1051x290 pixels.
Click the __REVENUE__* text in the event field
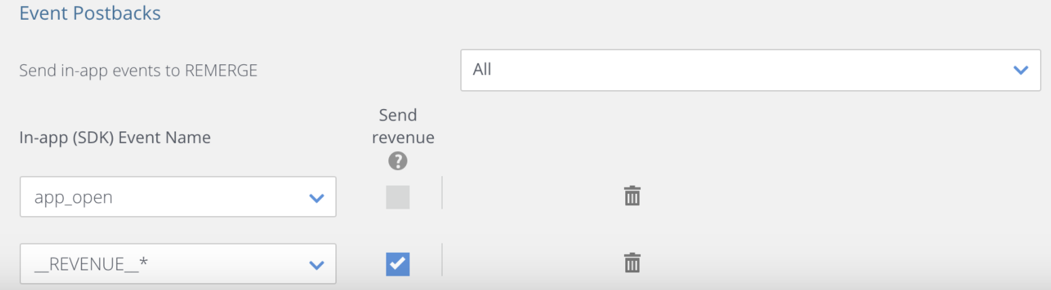click(x=91, y=264)
